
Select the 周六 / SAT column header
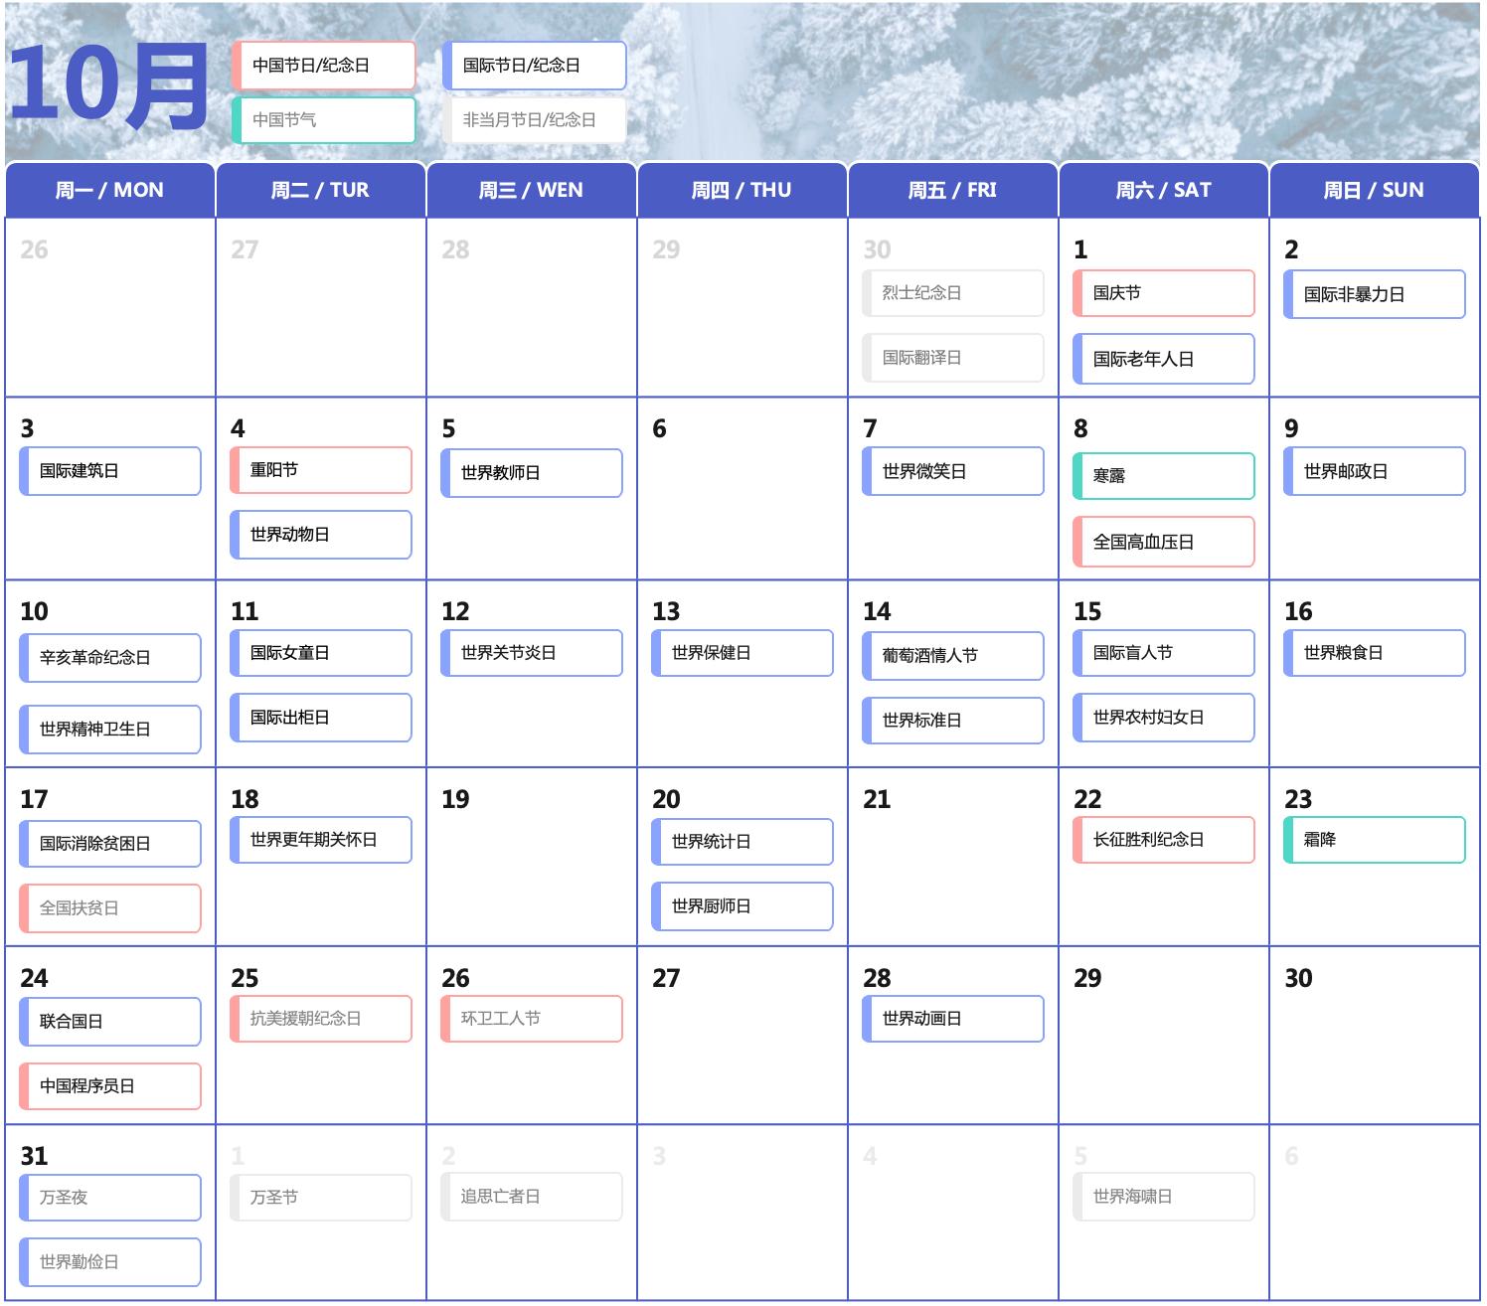(1164, 190)
